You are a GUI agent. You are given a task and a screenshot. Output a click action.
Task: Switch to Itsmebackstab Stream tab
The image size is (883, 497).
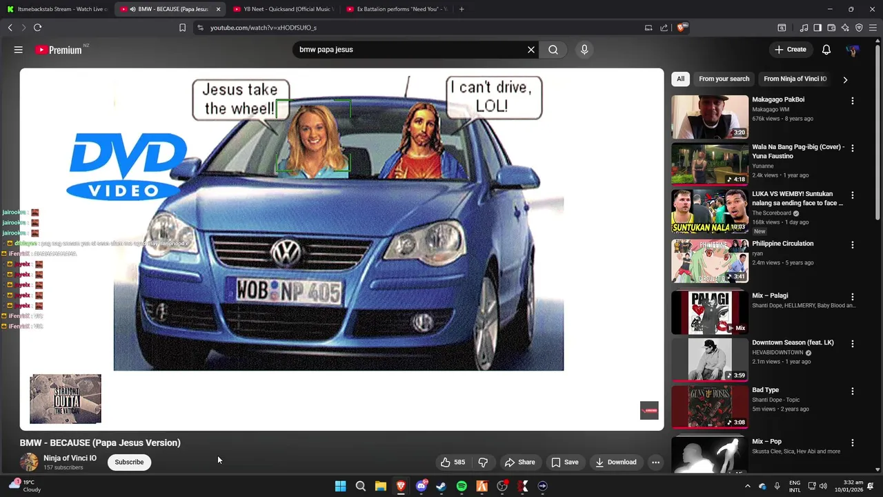[57, 9]
